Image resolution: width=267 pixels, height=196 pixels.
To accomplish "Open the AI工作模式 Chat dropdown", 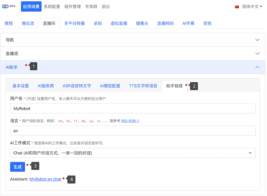I will [133, 153].
